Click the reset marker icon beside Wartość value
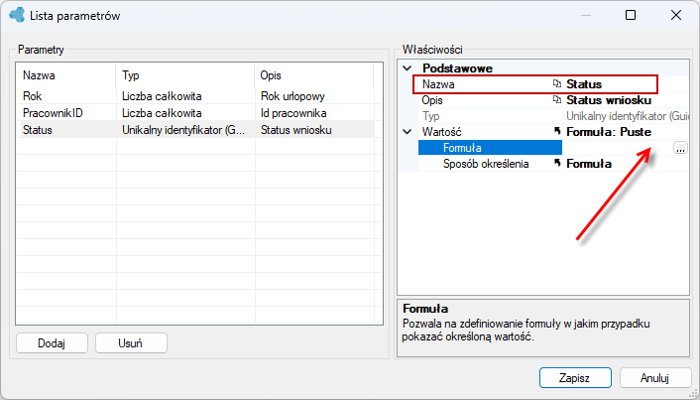Viewport: 700px width, 400px height. (556, 131)
